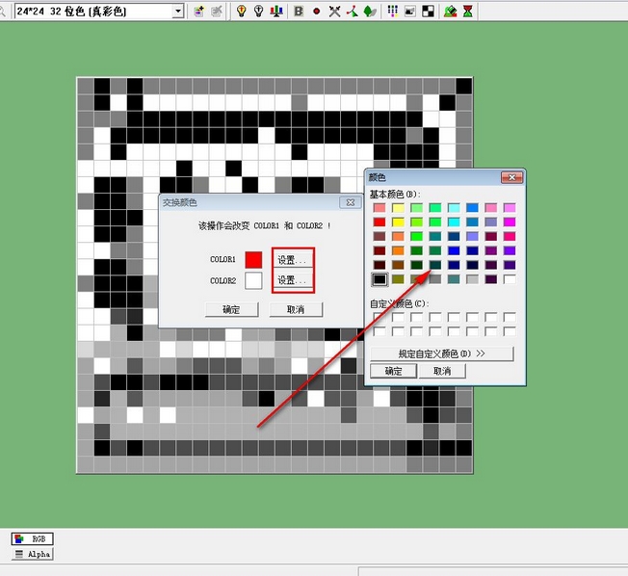Click the new image format icon

click(x=198, y=12)
